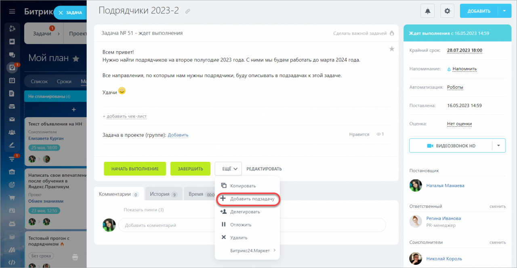
Task: Toggle the favorite star in task description
Action: [x=391, y=49]
